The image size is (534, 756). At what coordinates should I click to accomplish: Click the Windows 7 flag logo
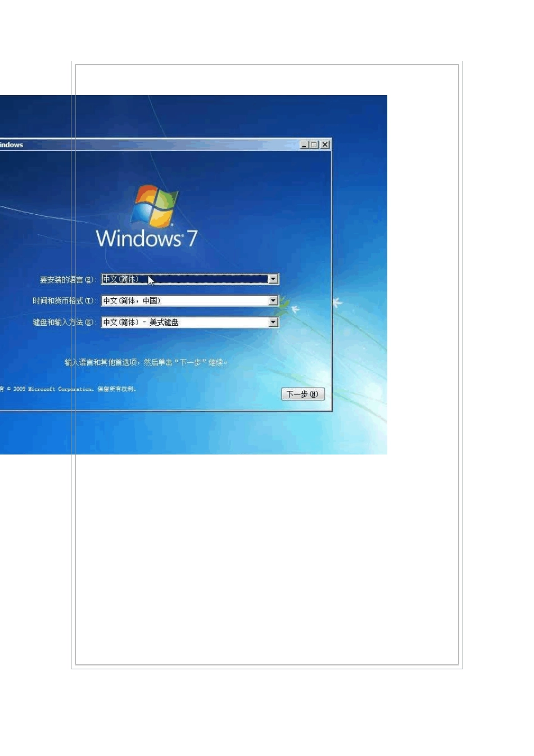tap(154, 206)
